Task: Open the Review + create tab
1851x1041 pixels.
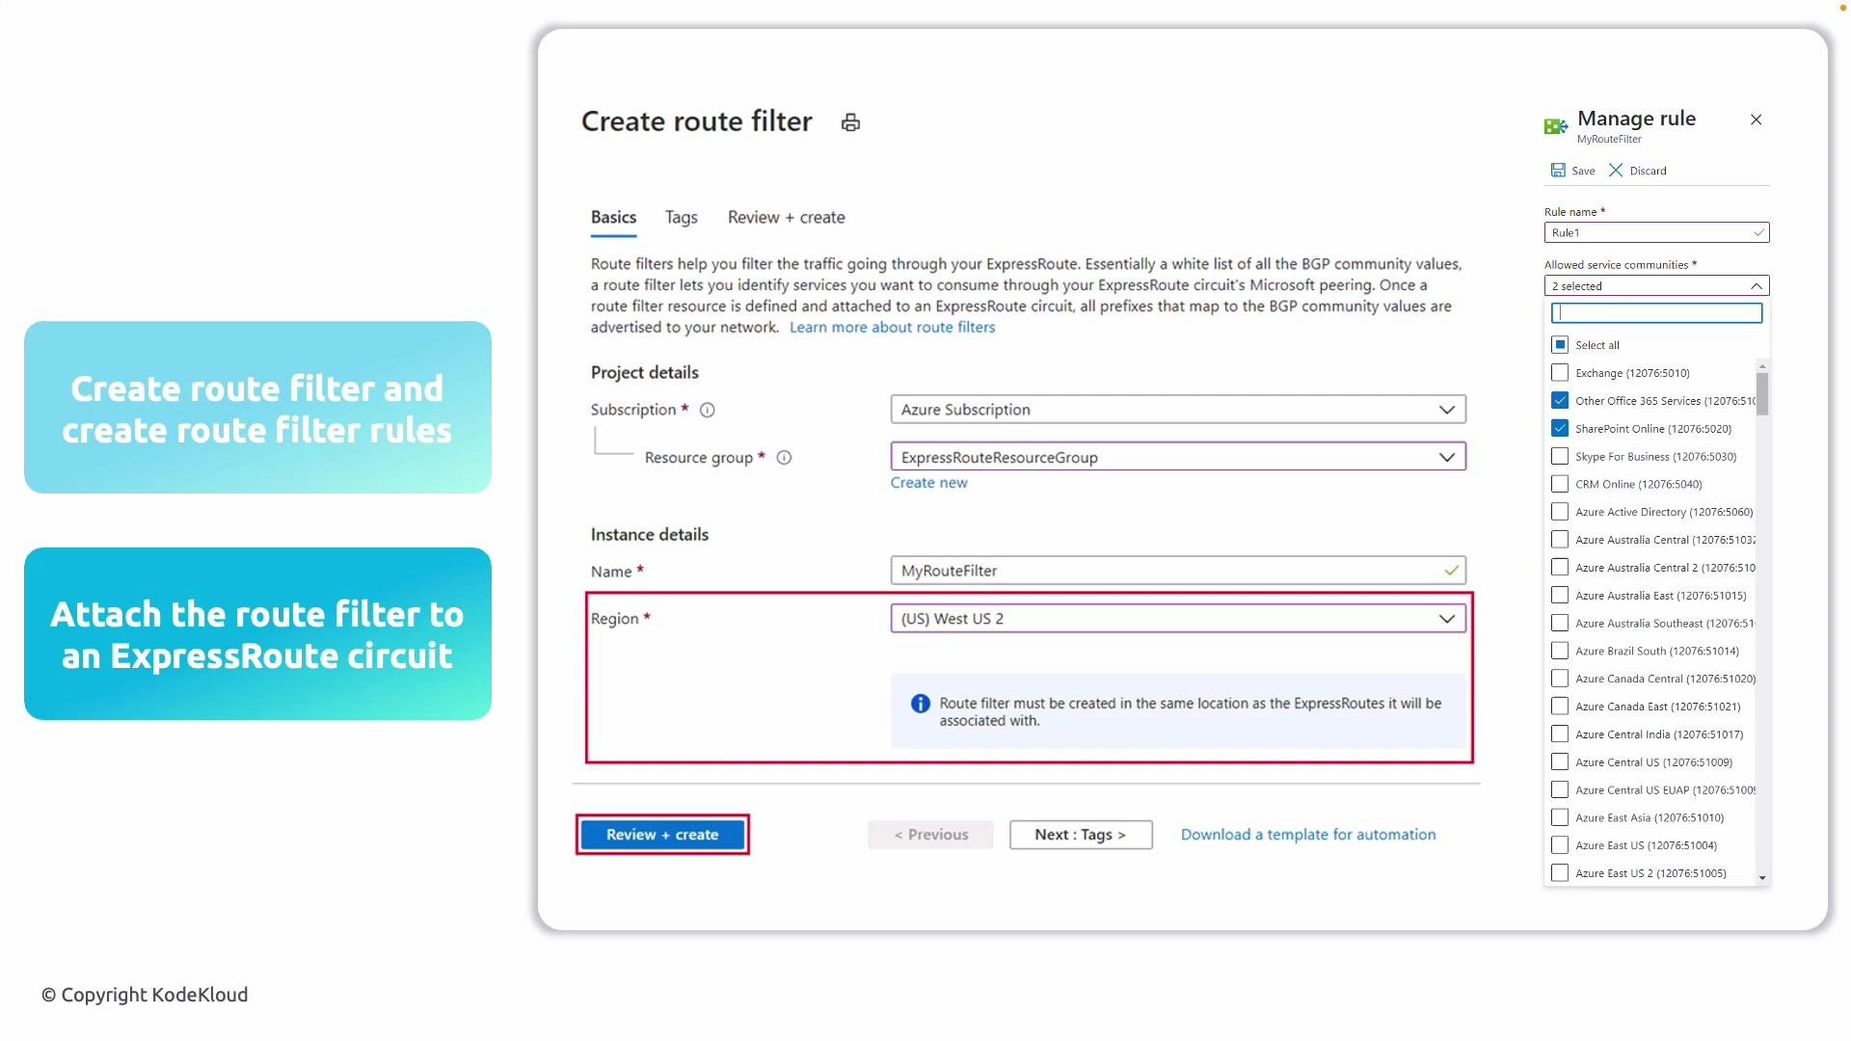Action: click(x=786, y=217)
